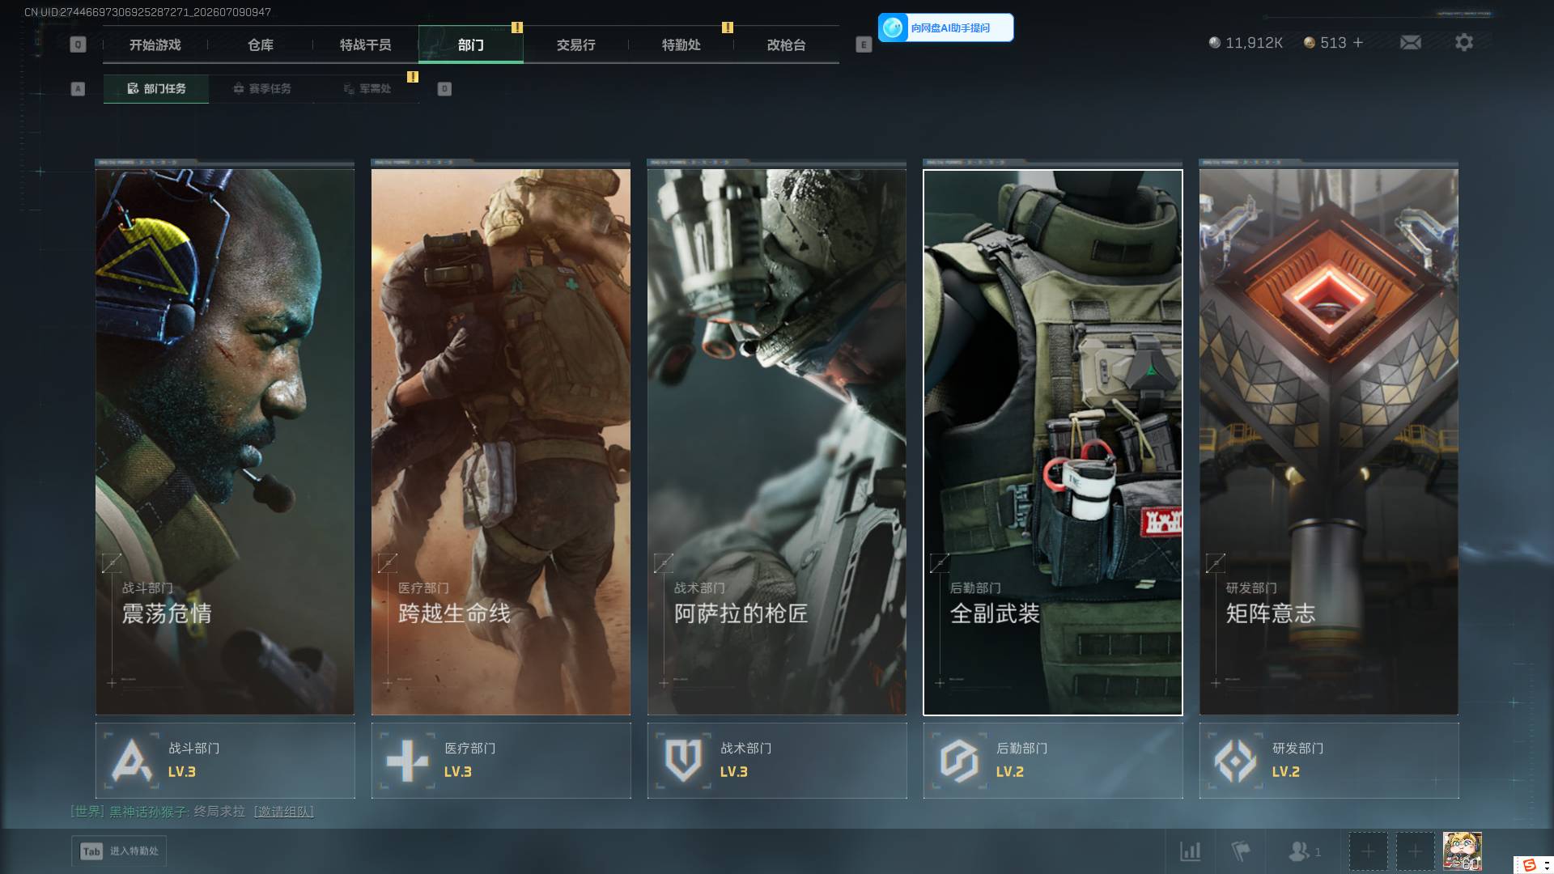Click the plus icon beside 513 currency
1554x874 pixels.
click(1358, 42)
